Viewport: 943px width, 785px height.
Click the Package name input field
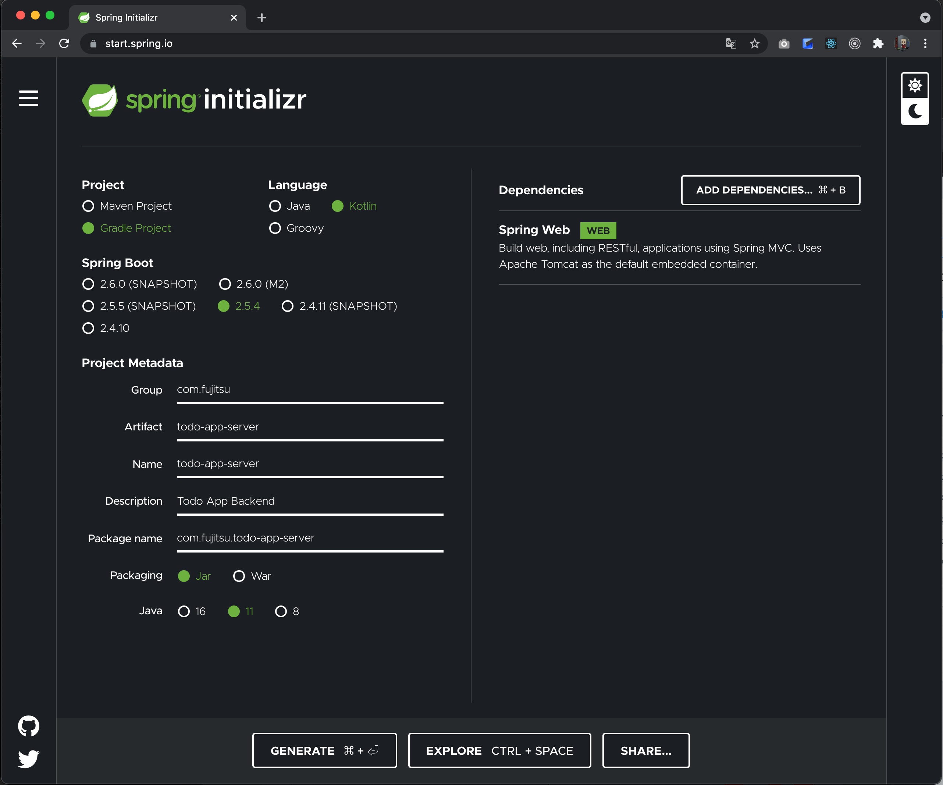[x=310, y=539]
